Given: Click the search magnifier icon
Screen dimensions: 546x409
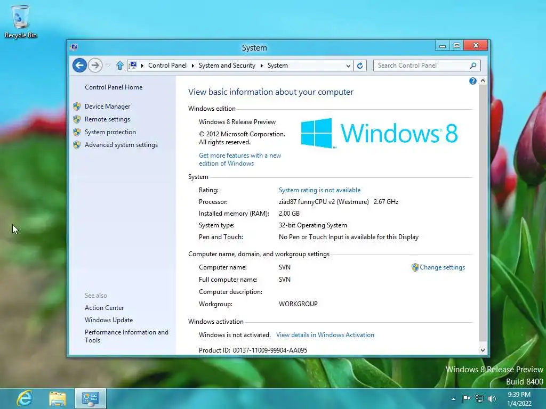Looking at the screenshot, I should [473, 66].
